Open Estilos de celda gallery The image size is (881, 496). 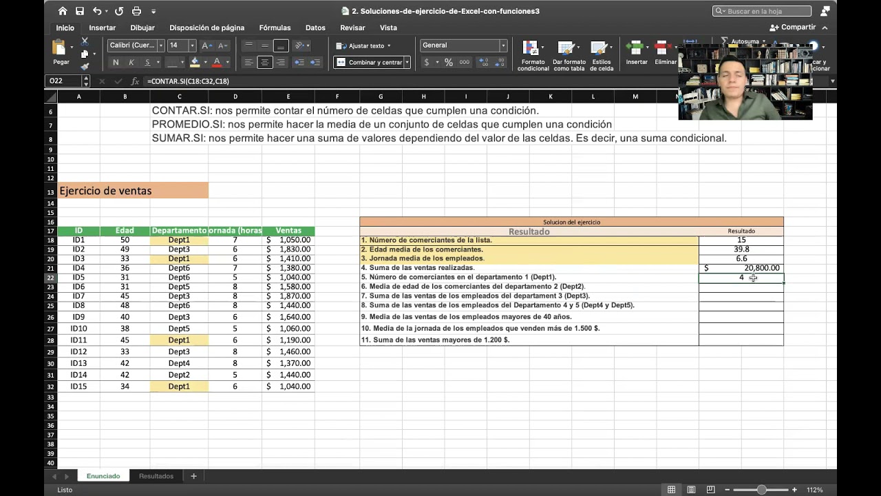tap(602, 55)
